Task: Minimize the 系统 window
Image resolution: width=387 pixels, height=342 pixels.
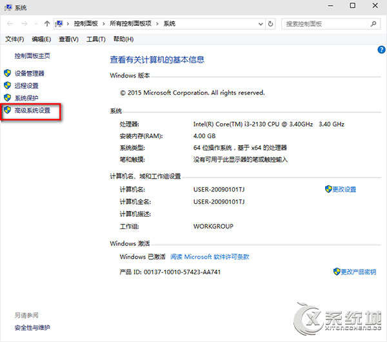Action: 330,5
